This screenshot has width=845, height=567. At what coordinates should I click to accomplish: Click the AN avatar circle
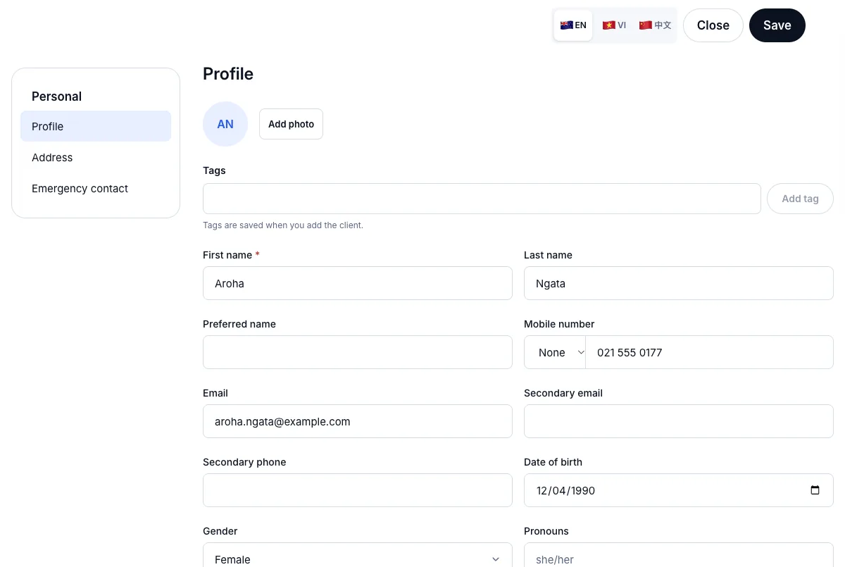225,124
